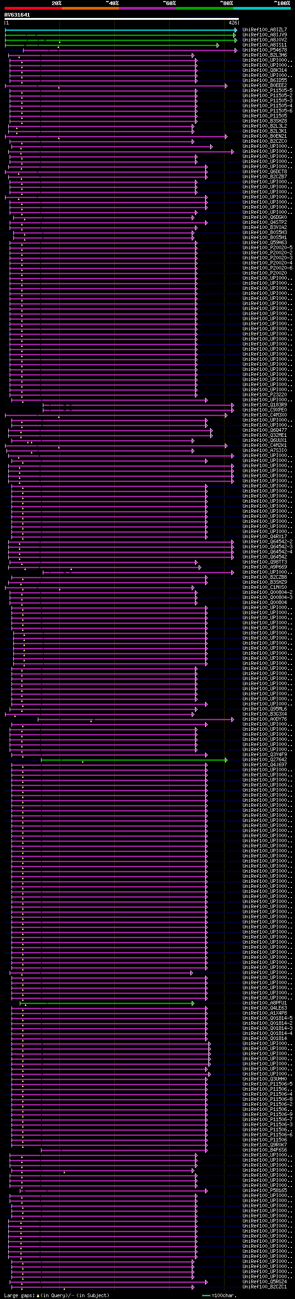Image resolution: width=295 pixels, height=1299 pixels.
Task: Click the UniRef100_Q95ML6 label
Action: (265, 709)
